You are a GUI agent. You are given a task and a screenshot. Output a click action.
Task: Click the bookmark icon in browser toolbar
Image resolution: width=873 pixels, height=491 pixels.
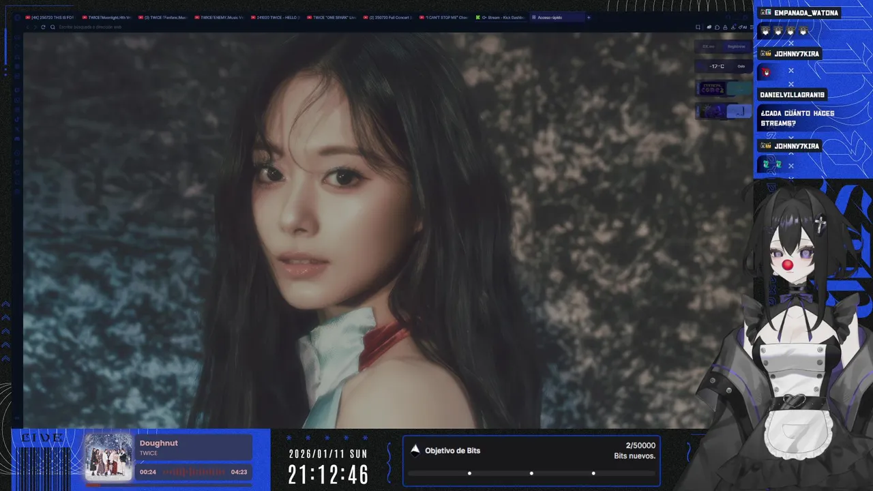pyautogui.click(x=698, y=27)
